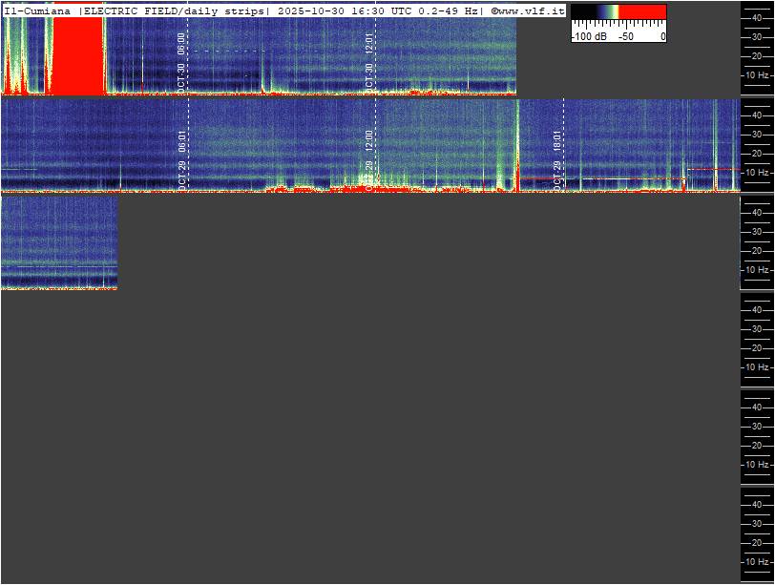The image size is (775, 585).
Task: Click the large red saturated block in top strip
Action: pyautogui.click(x=77, y=55)
